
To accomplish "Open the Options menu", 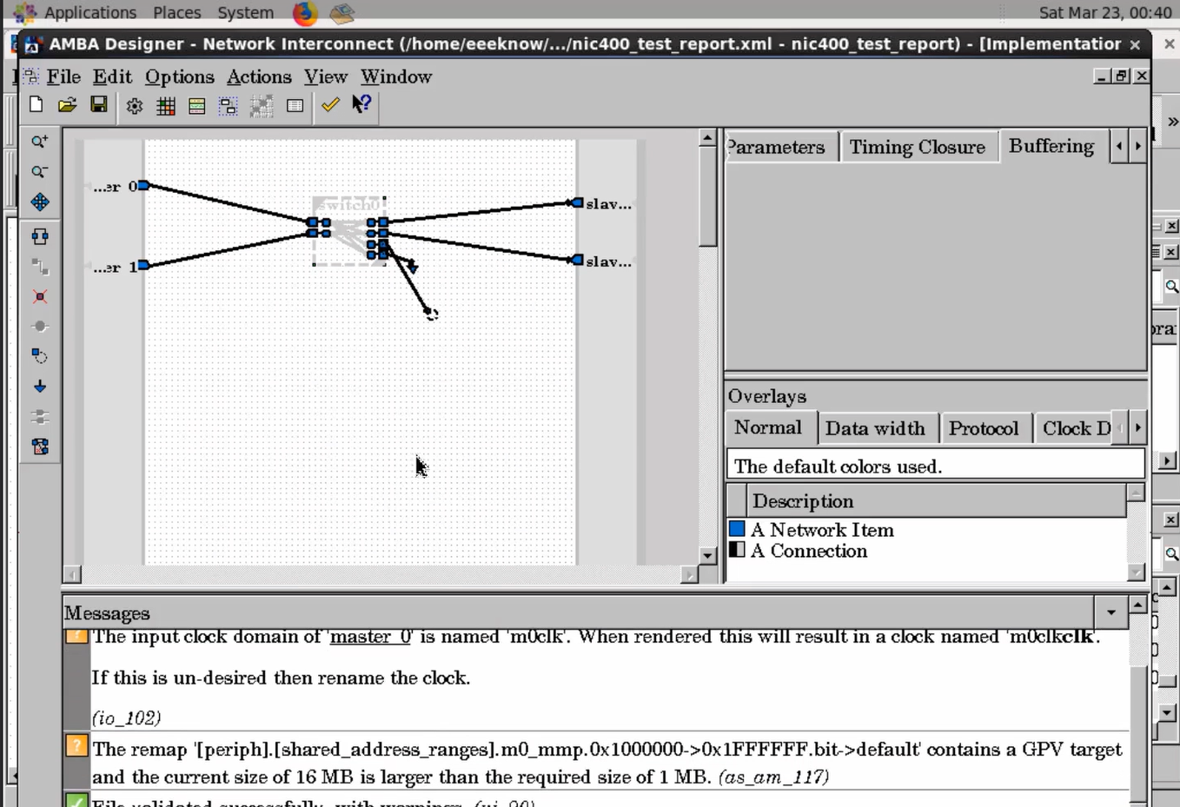I will [x=180, y=76].
